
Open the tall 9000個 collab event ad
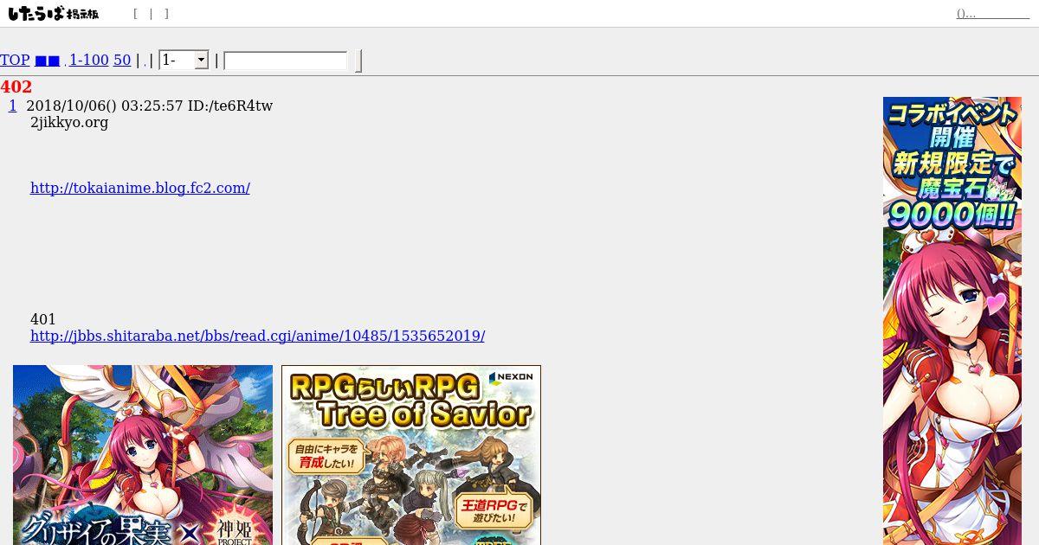(x=952, y=321)
